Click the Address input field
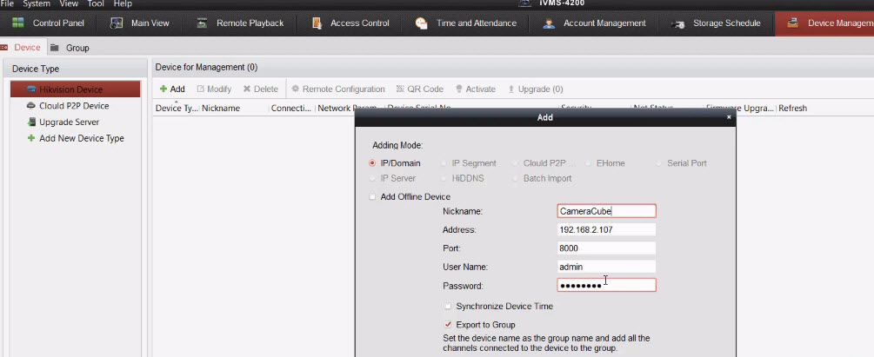874x357 pixels. [x=606, y=230]
